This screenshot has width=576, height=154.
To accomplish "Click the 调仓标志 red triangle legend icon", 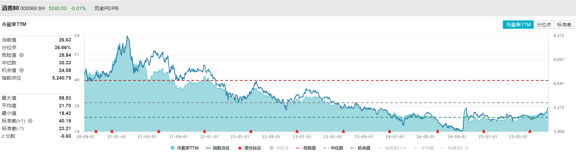I will point(239,148).
